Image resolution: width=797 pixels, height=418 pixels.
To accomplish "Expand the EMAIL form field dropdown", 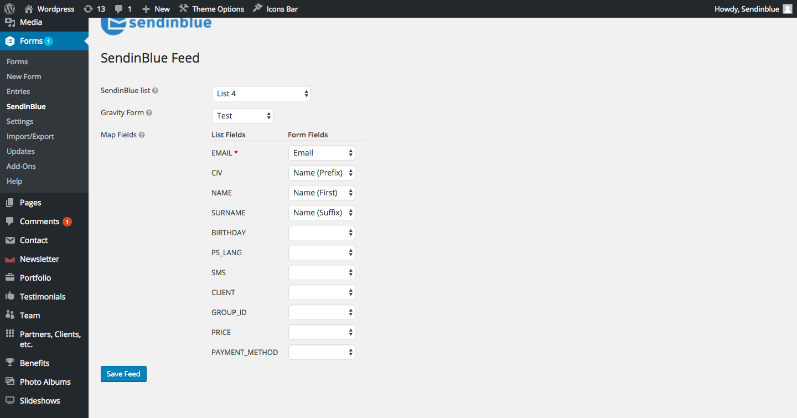I will coord(322,153).
